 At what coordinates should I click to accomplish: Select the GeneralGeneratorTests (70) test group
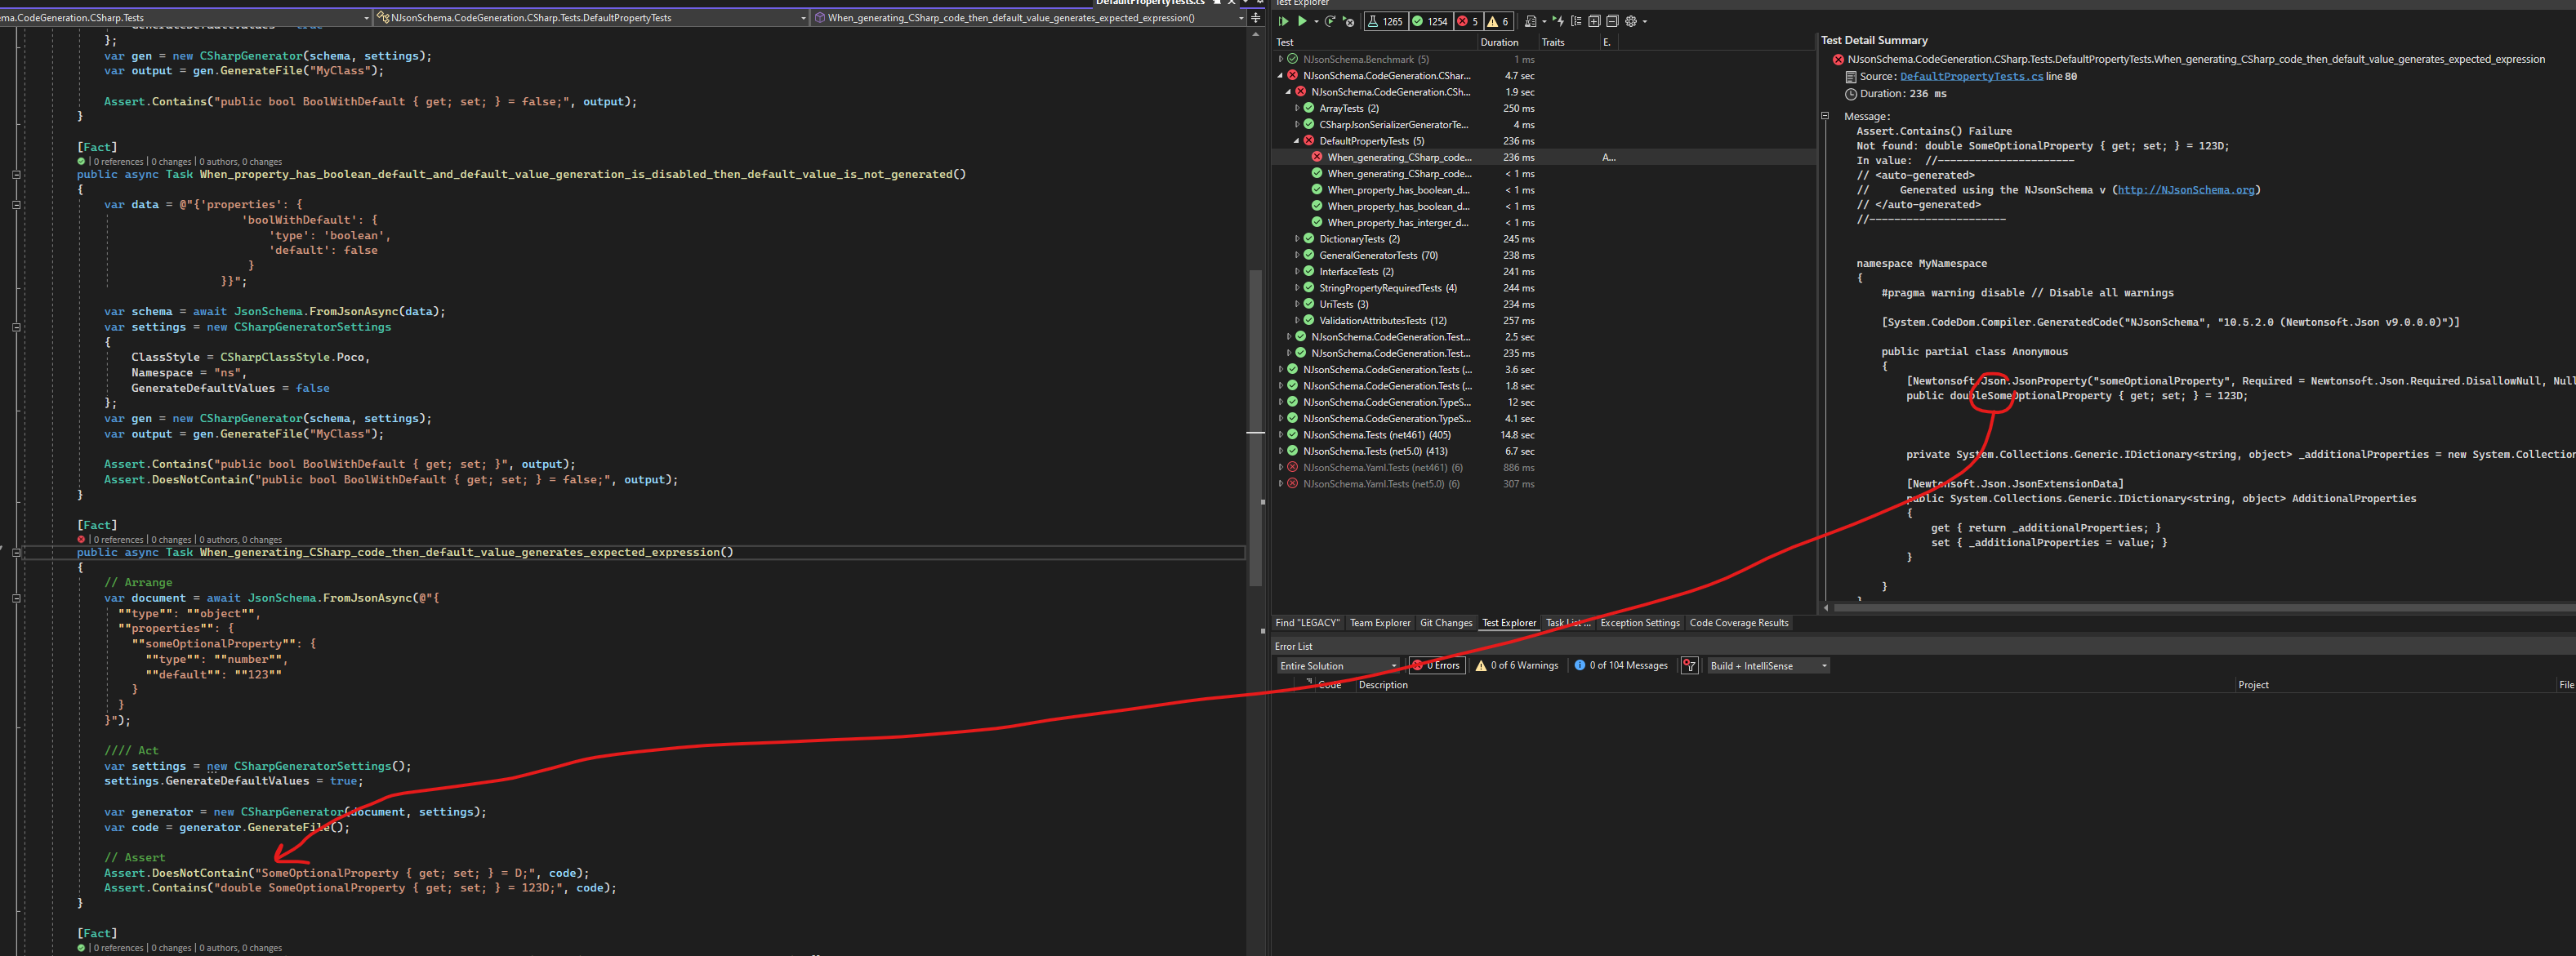(1377, 256)
